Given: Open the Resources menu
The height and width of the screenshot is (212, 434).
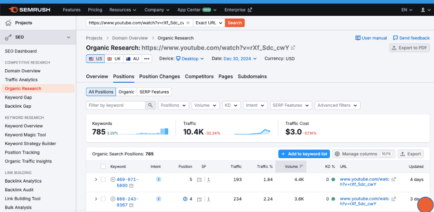Looking at the screenshot, I should pos(123,10).
